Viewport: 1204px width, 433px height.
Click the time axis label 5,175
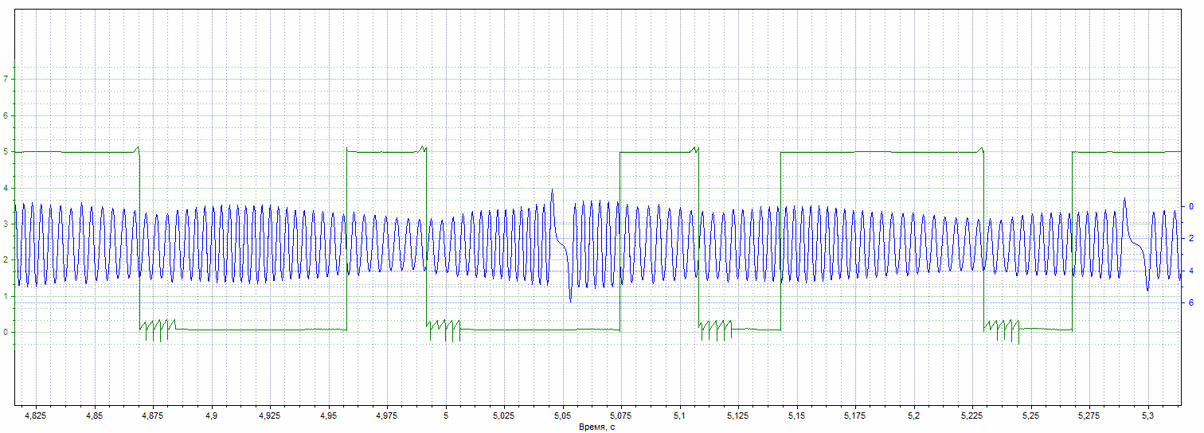tap(854, 415)
